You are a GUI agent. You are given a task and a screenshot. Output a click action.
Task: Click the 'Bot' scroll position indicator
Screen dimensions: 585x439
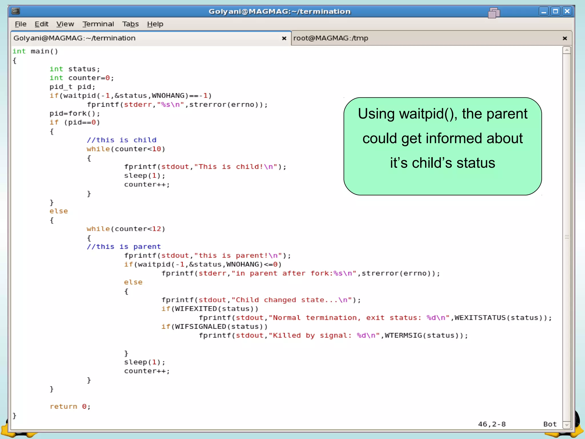(550, 424)
